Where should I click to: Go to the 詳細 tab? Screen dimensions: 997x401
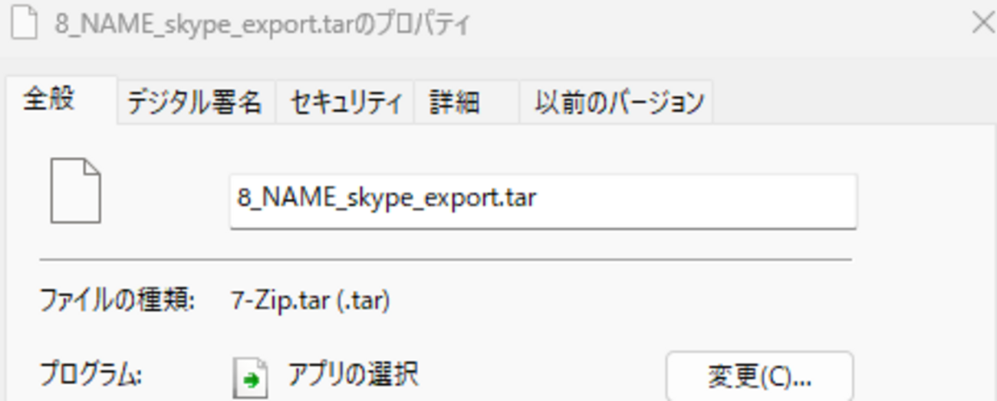click(455, 103)
